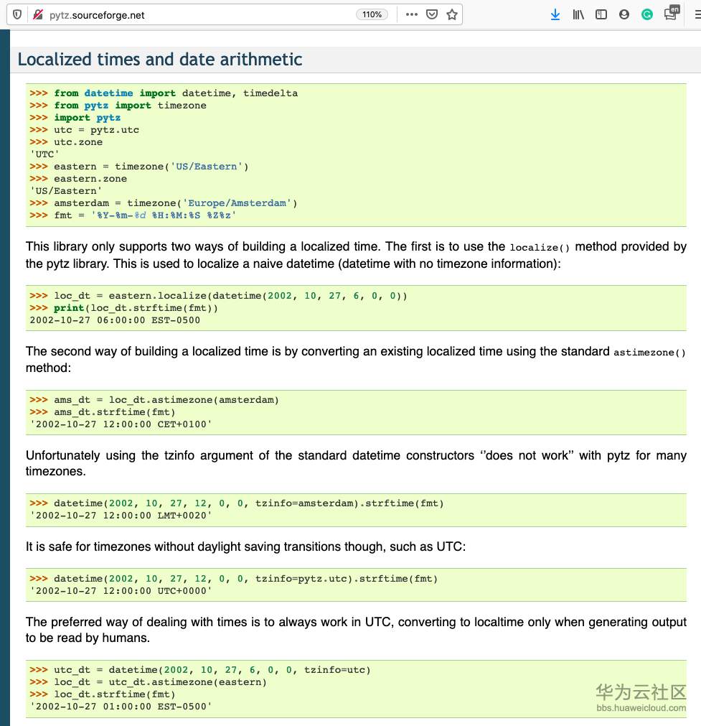Save page to Pocket icon
The width and height of the screenshot is (701, 726).
click(x=432, y=15)
